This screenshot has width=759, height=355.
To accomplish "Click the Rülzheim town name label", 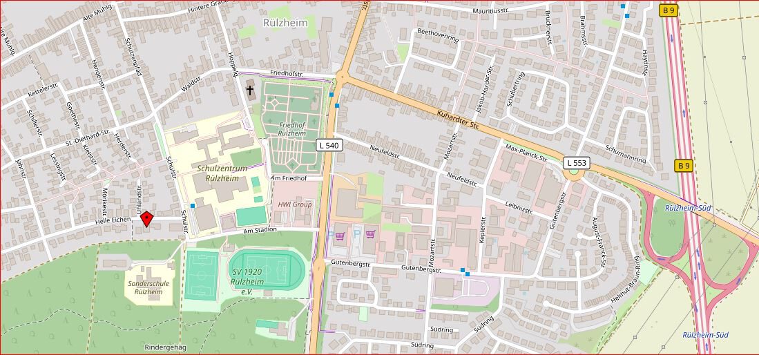I will 285,22.
